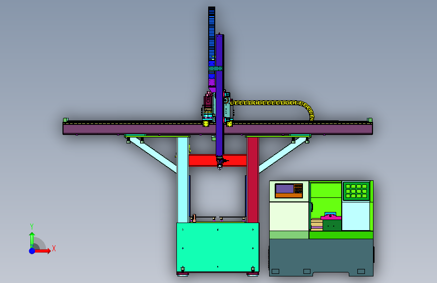Viewport: 437px width, 283px height.
Task: Select the pale cyan panel on the lathe's right
Action: [356, 216]
